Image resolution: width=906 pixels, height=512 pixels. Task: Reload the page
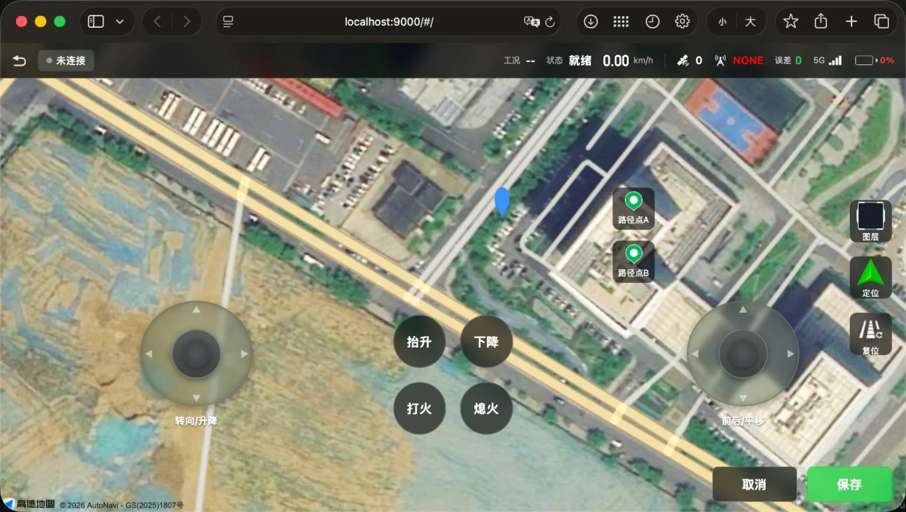(x=550, y=21)
